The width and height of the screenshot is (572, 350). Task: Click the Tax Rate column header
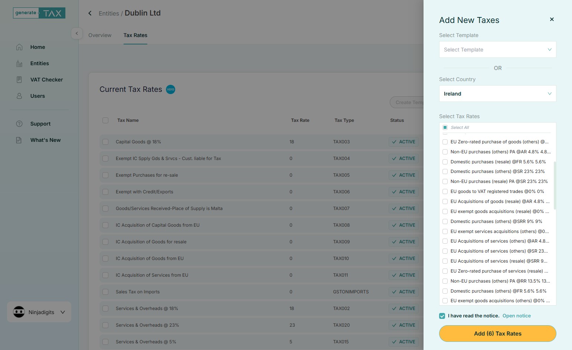300,120
